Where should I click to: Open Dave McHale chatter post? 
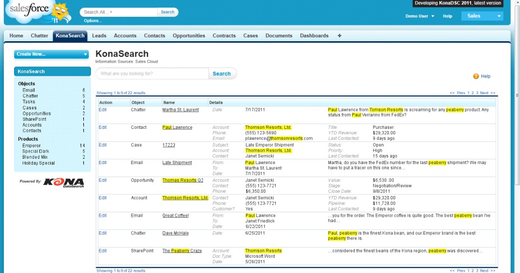point(175,233)
